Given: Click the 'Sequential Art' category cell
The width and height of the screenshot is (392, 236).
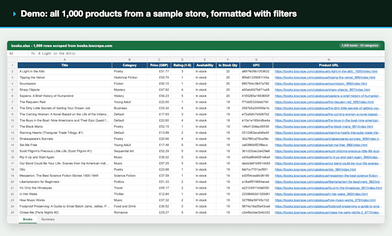Looking at the screenshot, I should coord(130,151).
